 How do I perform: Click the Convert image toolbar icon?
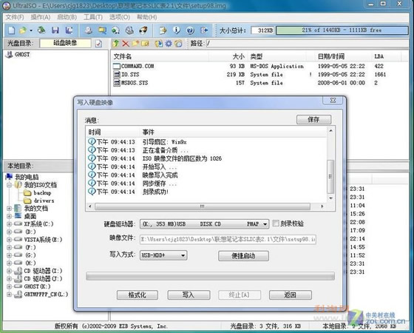[x=115, y=30]
